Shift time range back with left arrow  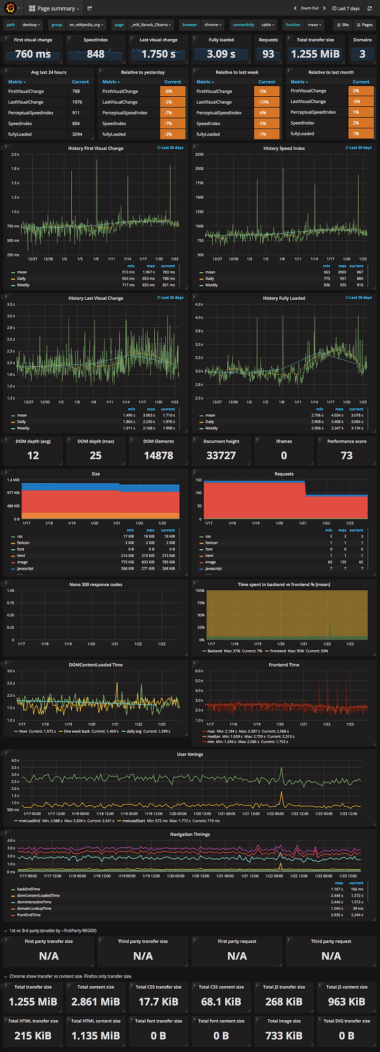coord(295,8)
